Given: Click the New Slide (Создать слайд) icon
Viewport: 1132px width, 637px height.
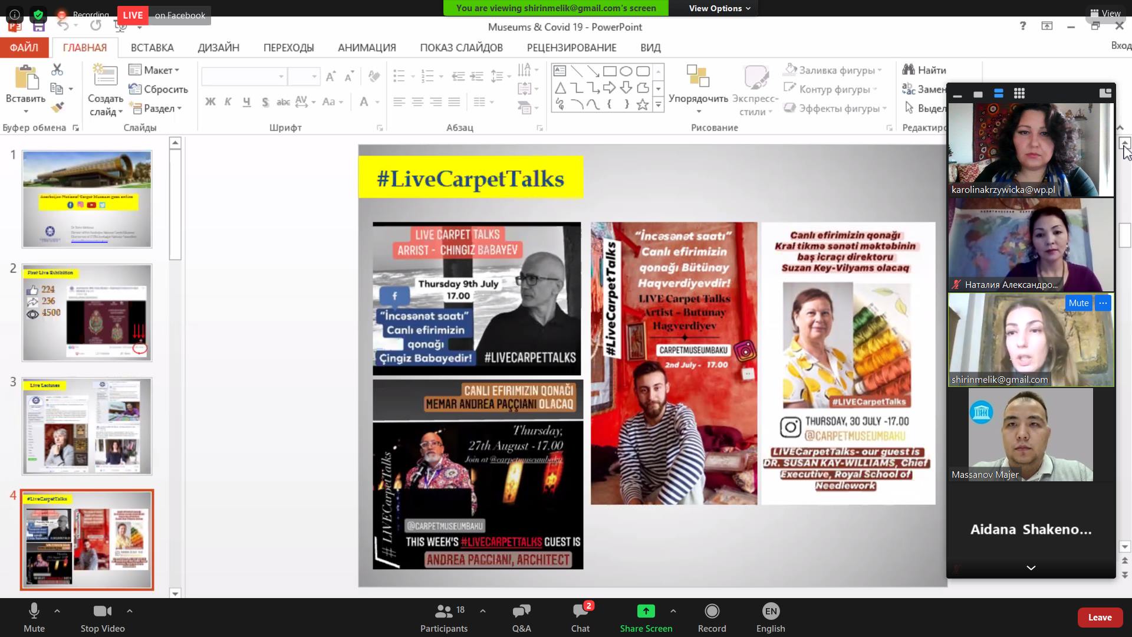Looking at the screenshot, I should [106, 77].
